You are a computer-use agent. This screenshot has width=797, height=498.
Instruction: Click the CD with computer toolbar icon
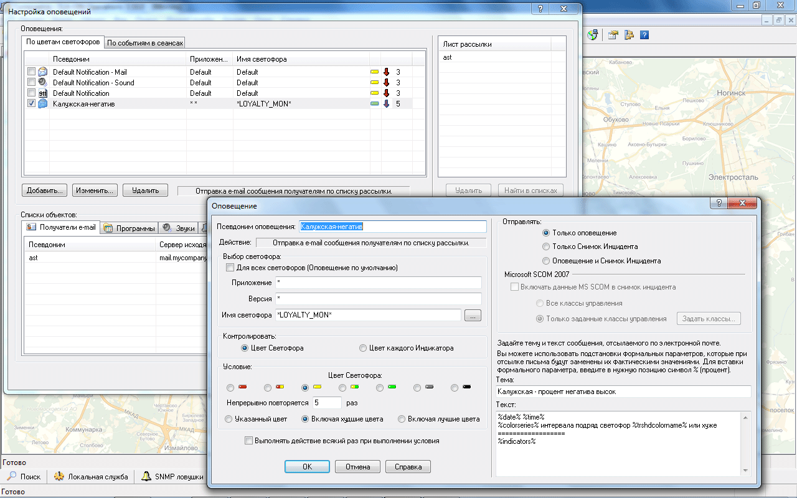point(592,35)
